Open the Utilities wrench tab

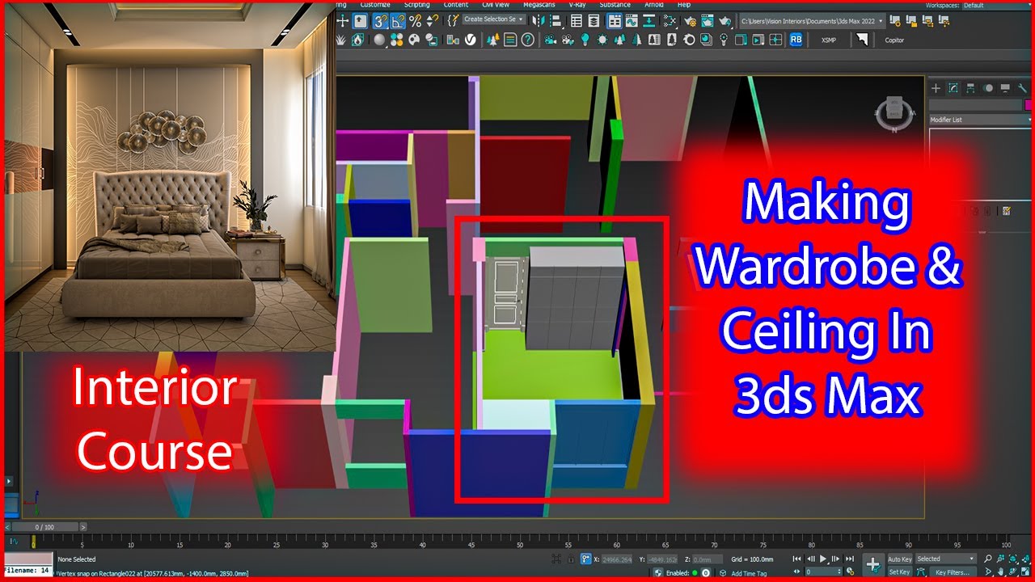pos(1022,88)
